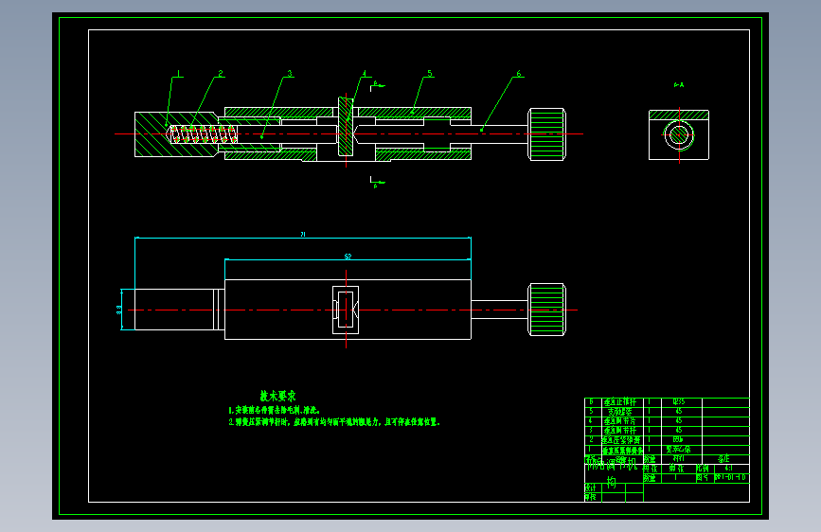Image resolution: width=821 pixels, height=532 pixels.
Task: Click the 45 material cell in row 3
Action: coord(679,430)
